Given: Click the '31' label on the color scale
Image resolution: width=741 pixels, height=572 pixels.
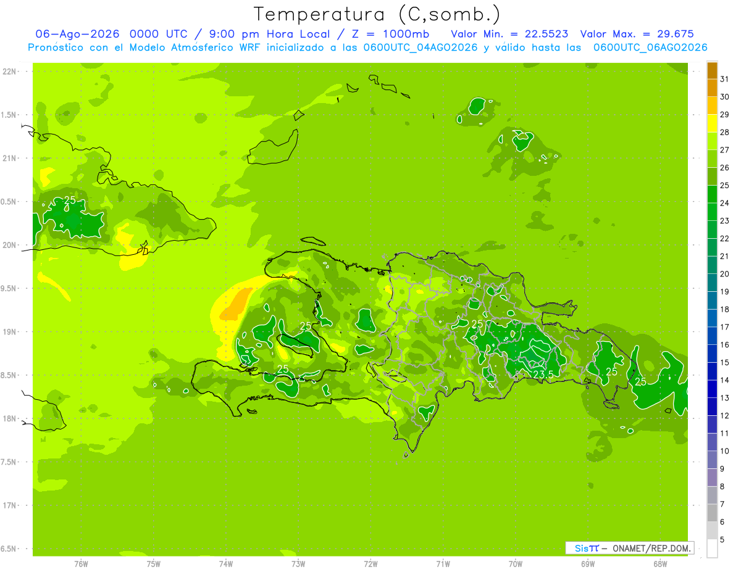Looking at the screenshot, I should pyautogui.click(x=724, y=79).
